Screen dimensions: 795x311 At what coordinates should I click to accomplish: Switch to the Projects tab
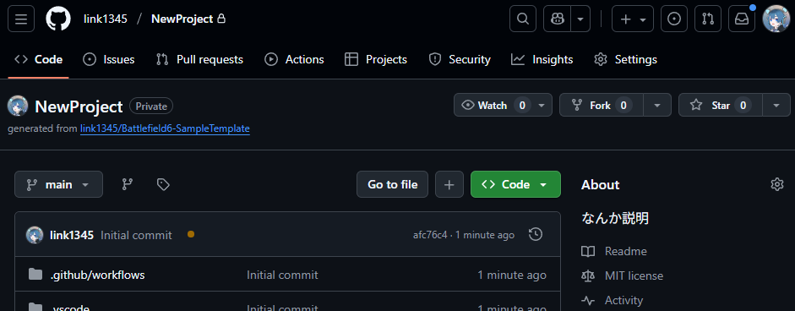coord(376,59)
